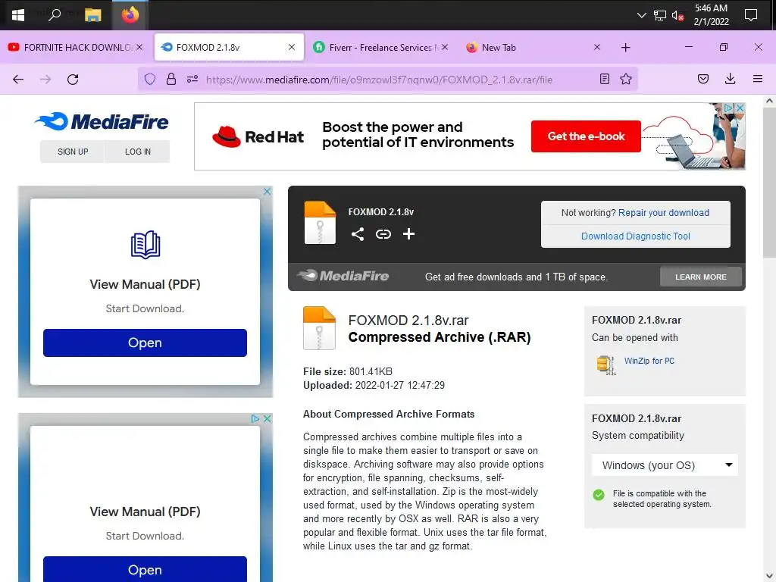Open a new browser tab

[625, 48]
